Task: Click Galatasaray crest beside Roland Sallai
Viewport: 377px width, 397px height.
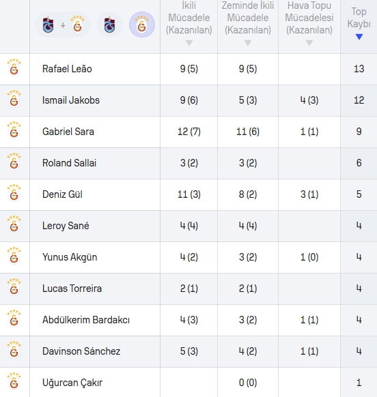Action: tap(14, 162)
